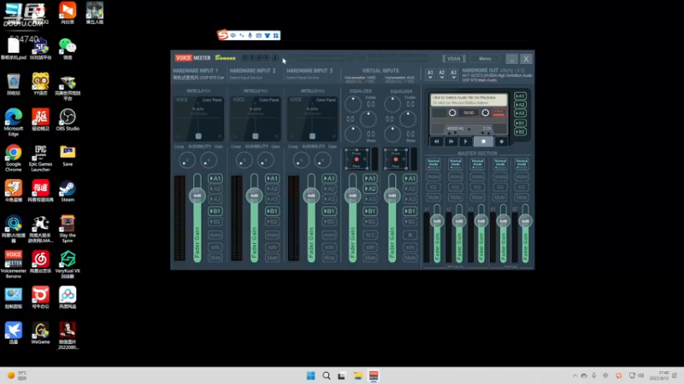Viewport: 684px width, 384px height.
Task: Open Task View from the taskbar
Action: point(341,375)
